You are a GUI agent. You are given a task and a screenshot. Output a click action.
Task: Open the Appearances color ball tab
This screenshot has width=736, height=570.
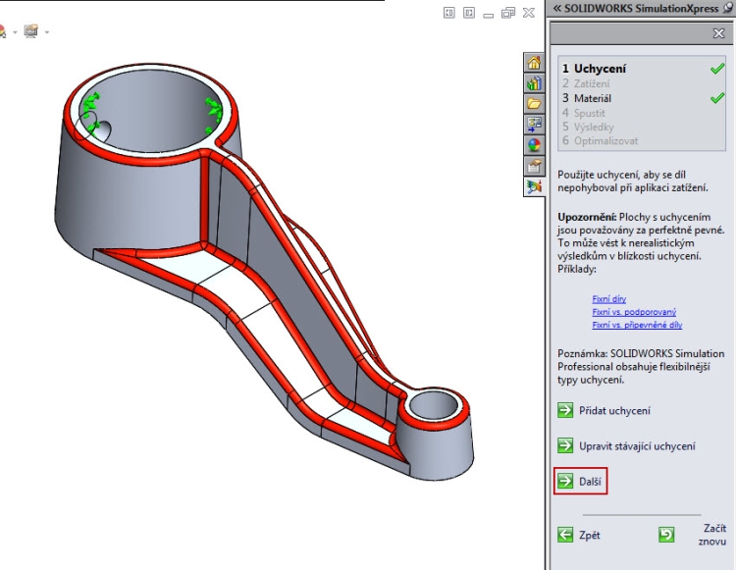pyautogui.click(x=534, y=145)
